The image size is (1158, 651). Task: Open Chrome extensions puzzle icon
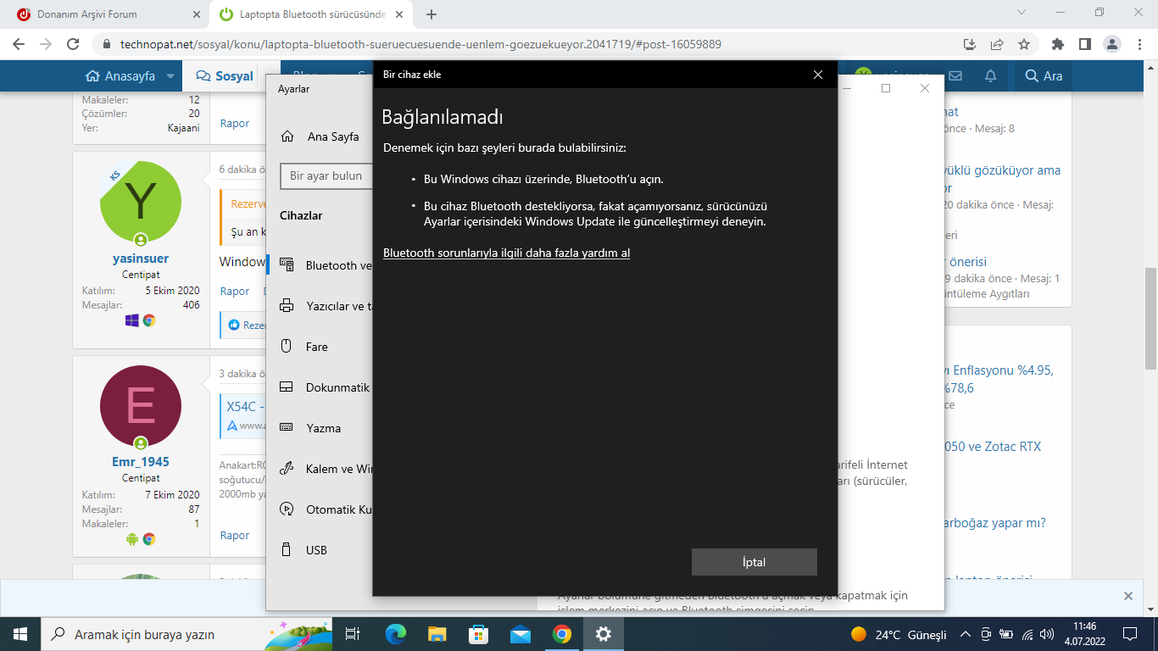[1057, 44]
